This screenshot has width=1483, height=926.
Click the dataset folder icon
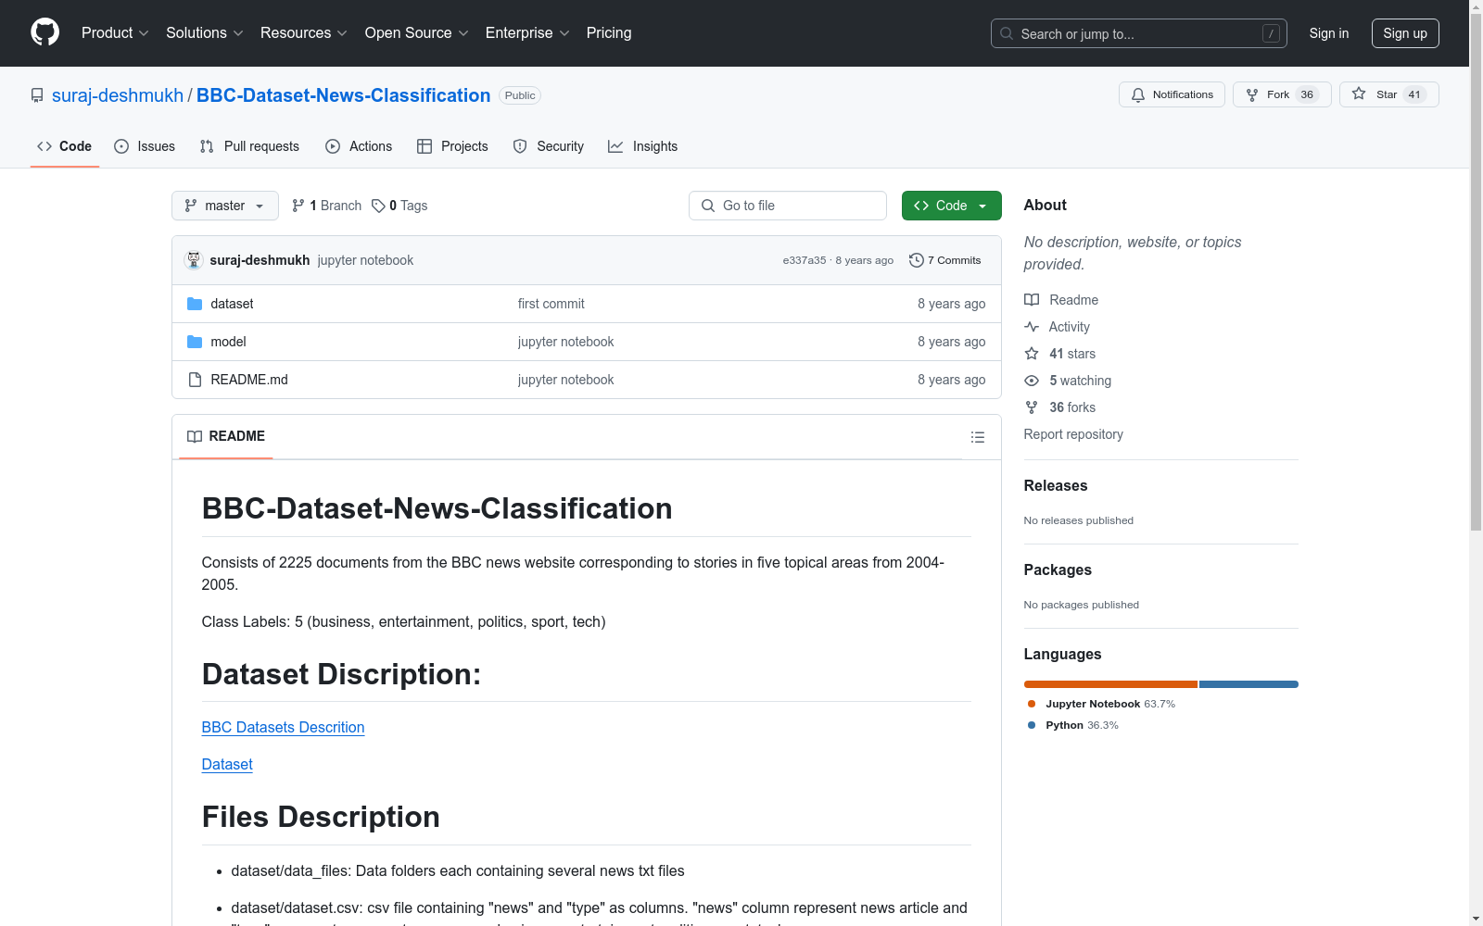[195, 304]
